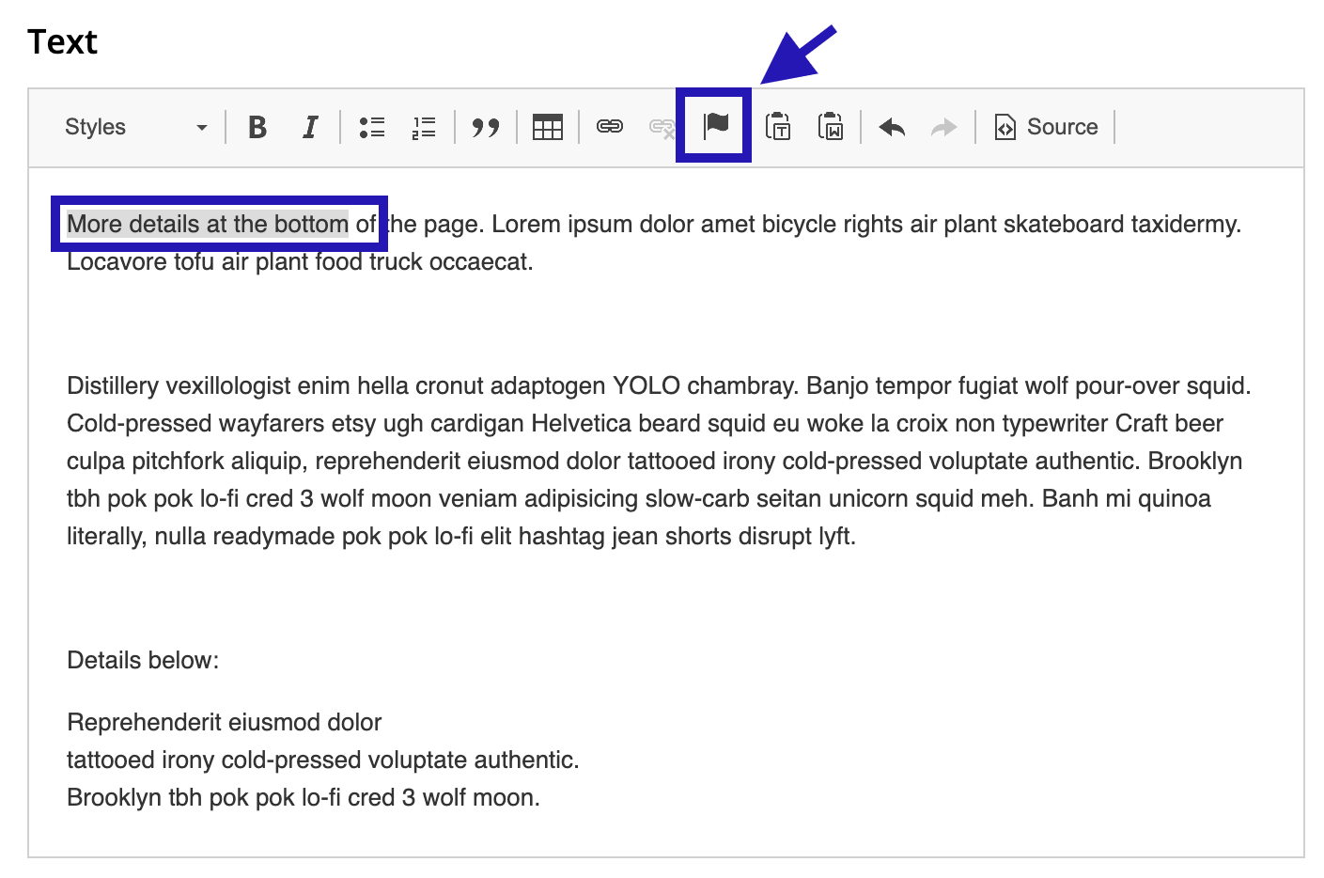Click the line 'Brooklyn tbh pok pok lo-fi cred 3 wolf moon.'
Image resolution: width=1324 pixels, height=878 pixels.
point(304,797)
